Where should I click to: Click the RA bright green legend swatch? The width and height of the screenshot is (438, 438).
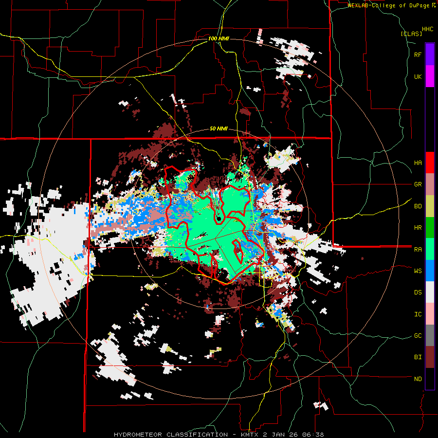(430, 249)
